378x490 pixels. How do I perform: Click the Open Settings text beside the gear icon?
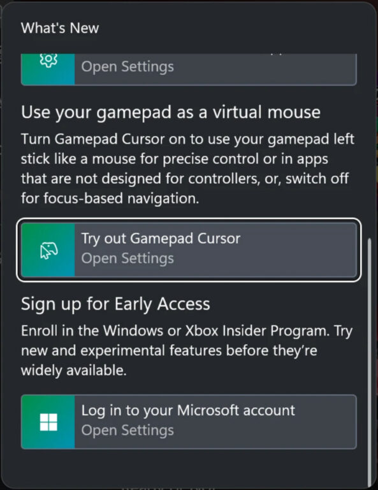pos(127,67)
